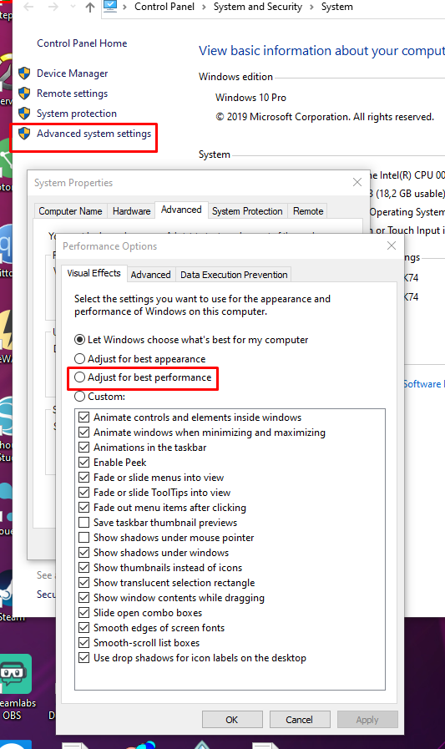Toggle Show window contents while dragging
445x749 pixels.
84,598
